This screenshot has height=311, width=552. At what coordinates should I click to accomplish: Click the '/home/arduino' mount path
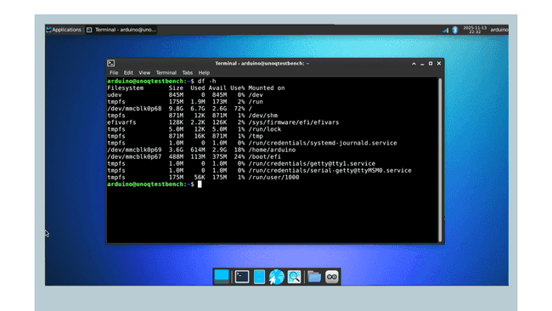click(272, 150)
